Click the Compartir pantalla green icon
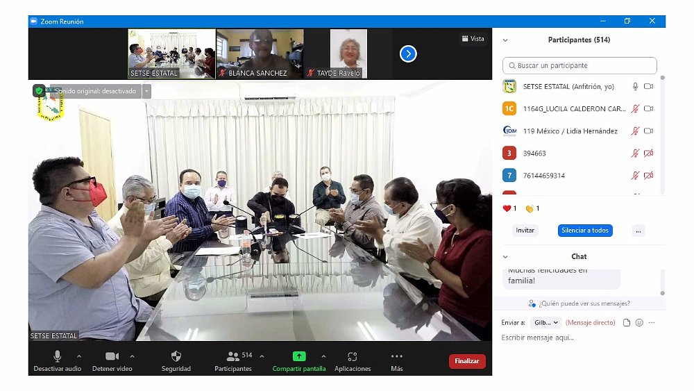This screenshot has width=694, height=391. tap(298, 356)
